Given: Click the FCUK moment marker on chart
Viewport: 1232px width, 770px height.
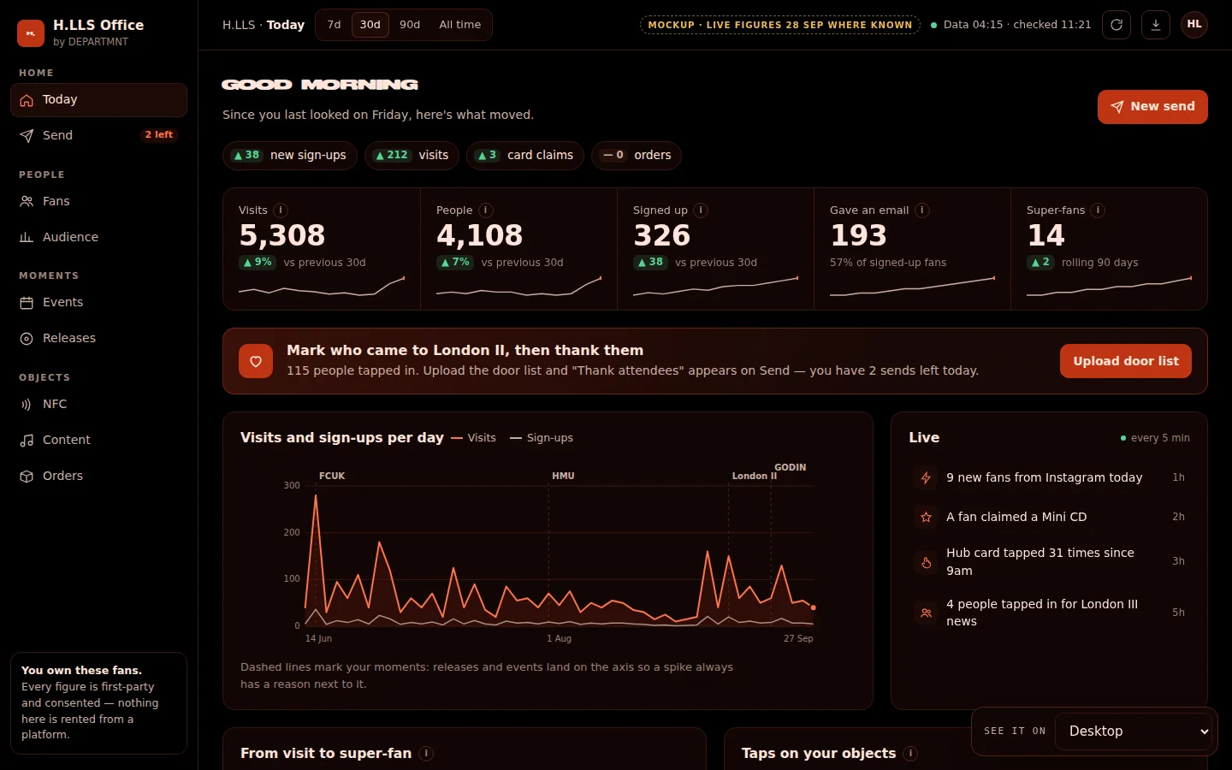Looking at the screenshot, I should [332, 476].
